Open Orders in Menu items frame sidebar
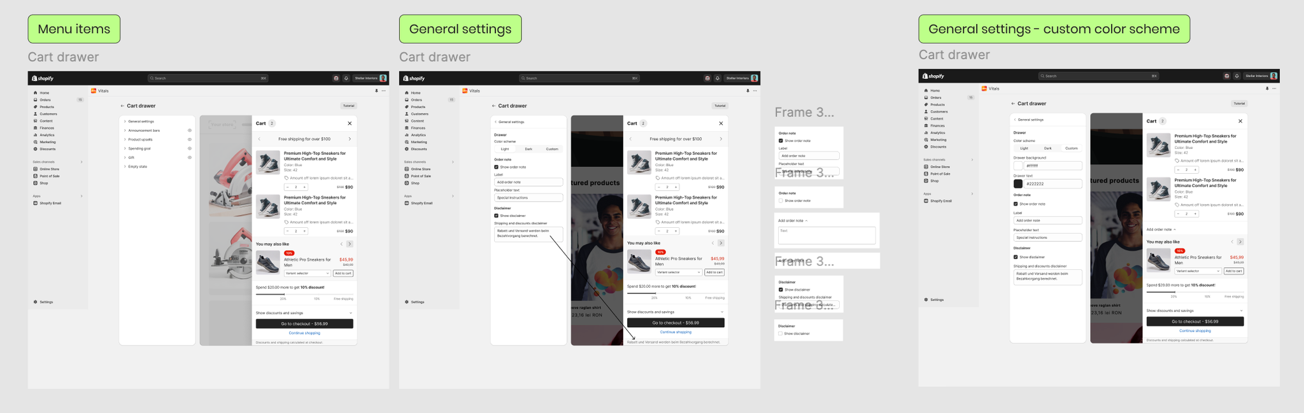Viewport: 1304px width, 413px height. 45,100
